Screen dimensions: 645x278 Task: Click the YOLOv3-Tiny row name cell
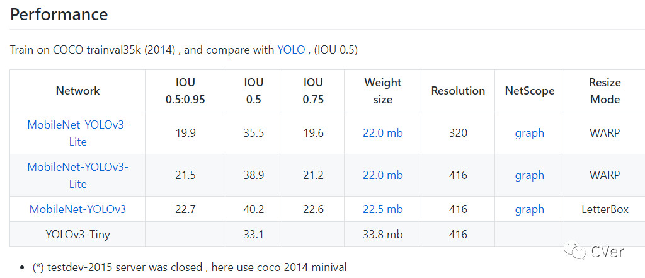tap(77, 235)
